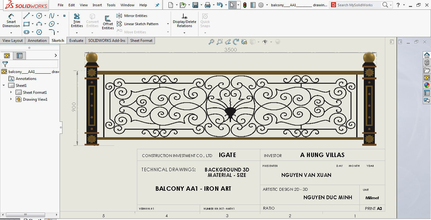
Task: Open the Appearances color ball pane
Action: click(x=427, y=85)
